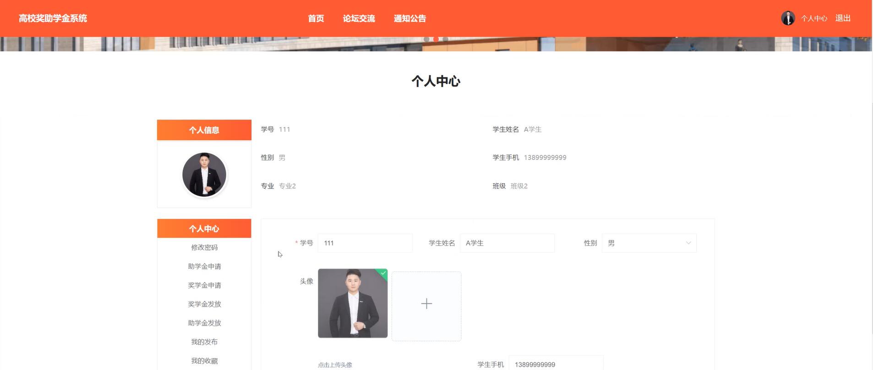Click the 学号 input field containing 111
Viewport: 873px width, 370px height.
365,243
